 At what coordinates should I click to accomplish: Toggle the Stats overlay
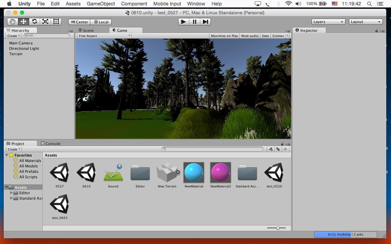[x=265, y=36]
